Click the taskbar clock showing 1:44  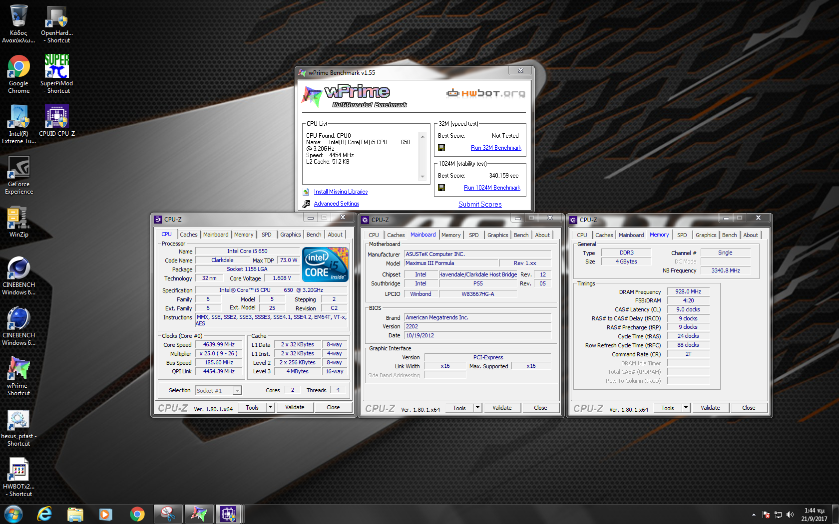(x=815, y=515)
